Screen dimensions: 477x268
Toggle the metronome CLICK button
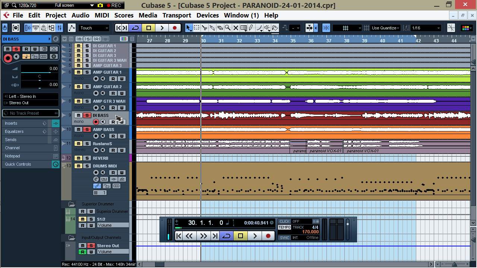[x=284, y=221]
